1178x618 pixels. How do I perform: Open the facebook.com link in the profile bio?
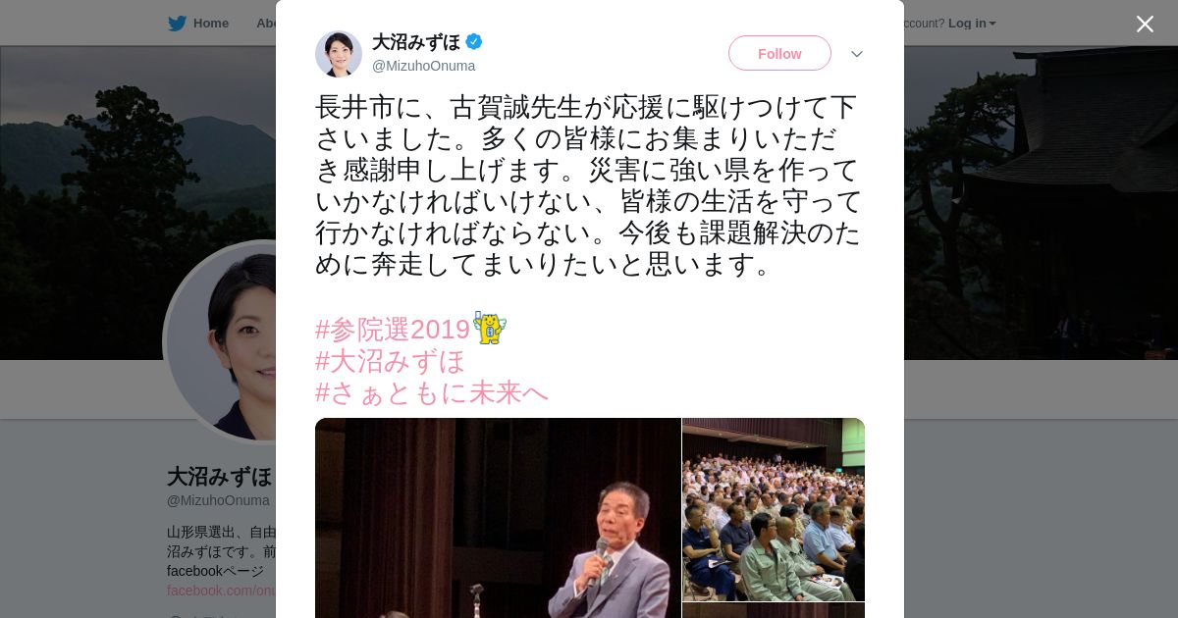[x=221, y=591]
